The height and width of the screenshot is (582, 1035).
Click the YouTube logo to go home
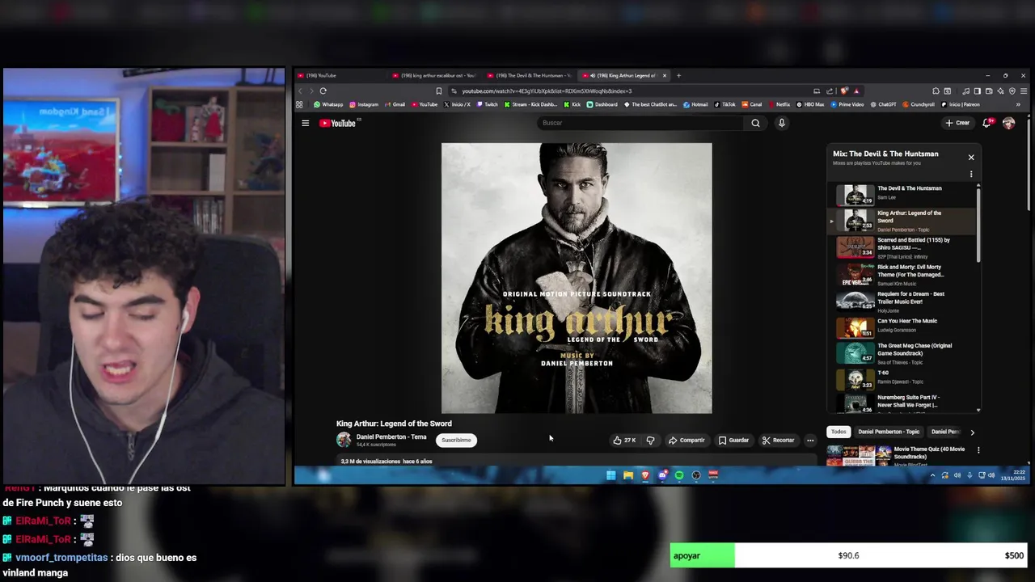337,123
